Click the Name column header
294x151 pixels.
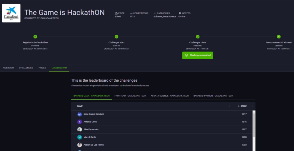[80, 106]
